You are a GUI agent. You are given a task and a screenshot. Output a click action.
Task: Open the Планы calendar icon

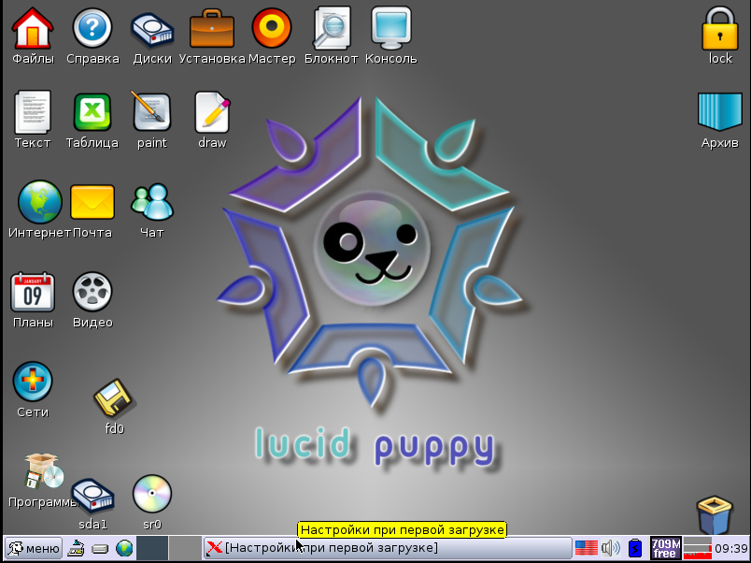pyautogui.click(x=32, y=292)
